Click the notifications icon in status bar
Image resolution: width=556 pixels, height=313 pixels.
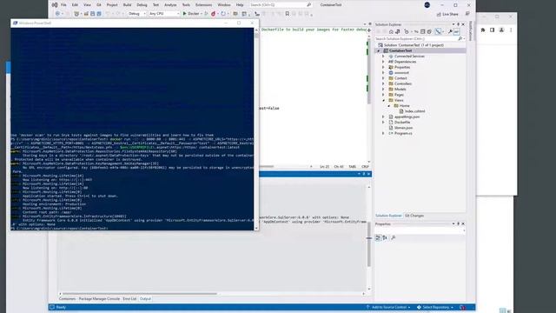coord(463,307)
